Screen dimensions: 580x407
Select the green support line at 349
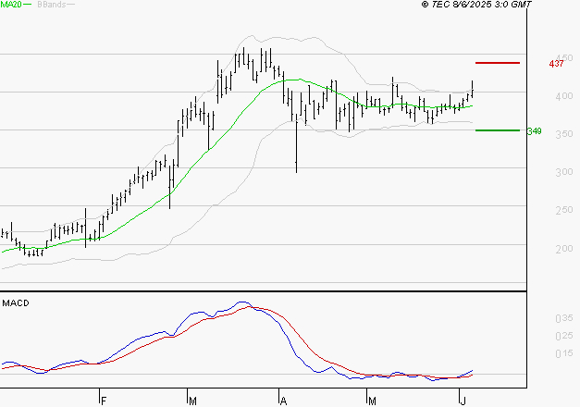(x=498, y=130)
